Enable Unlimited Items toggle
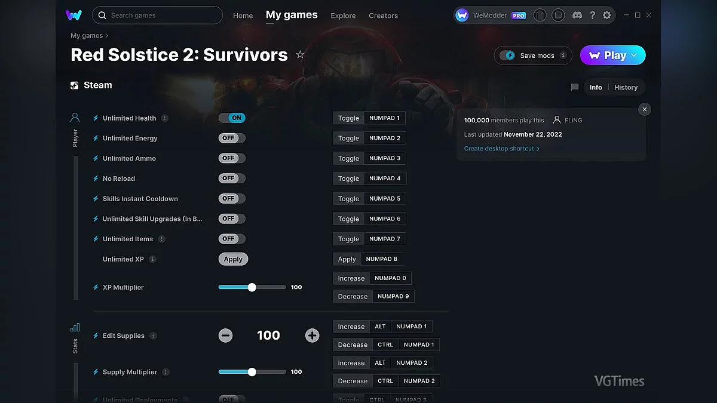This screenshot has width=717, height=403. (x=232, y=239)
